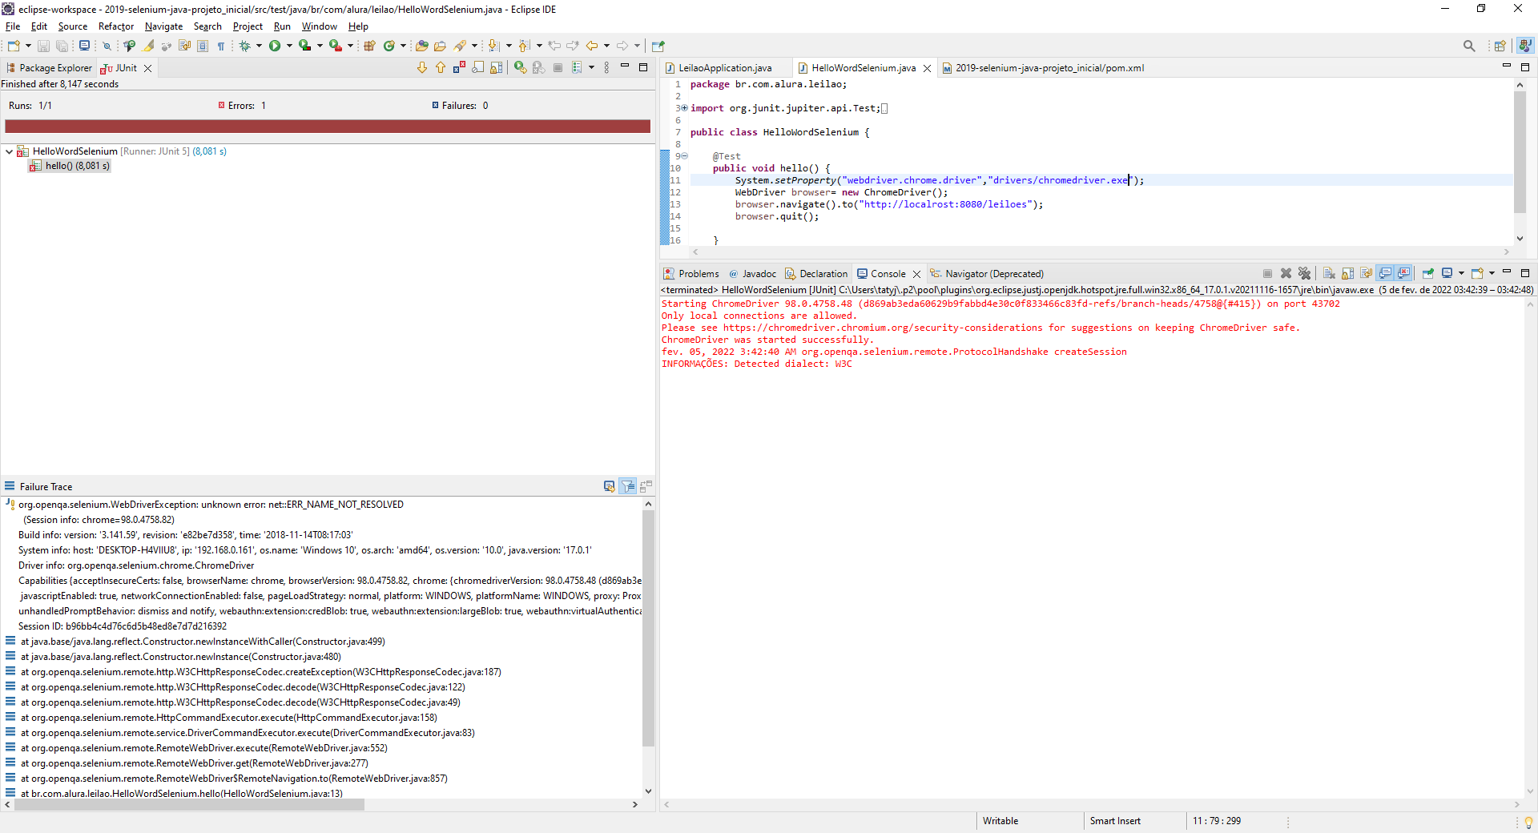
Task: Open Test Run History dropdown arrow
Action: (x=591, y=68)
